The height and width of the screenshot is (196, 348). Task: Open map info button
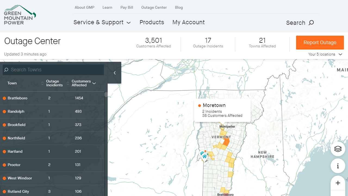pyautogui.click(x=338, y=166)
